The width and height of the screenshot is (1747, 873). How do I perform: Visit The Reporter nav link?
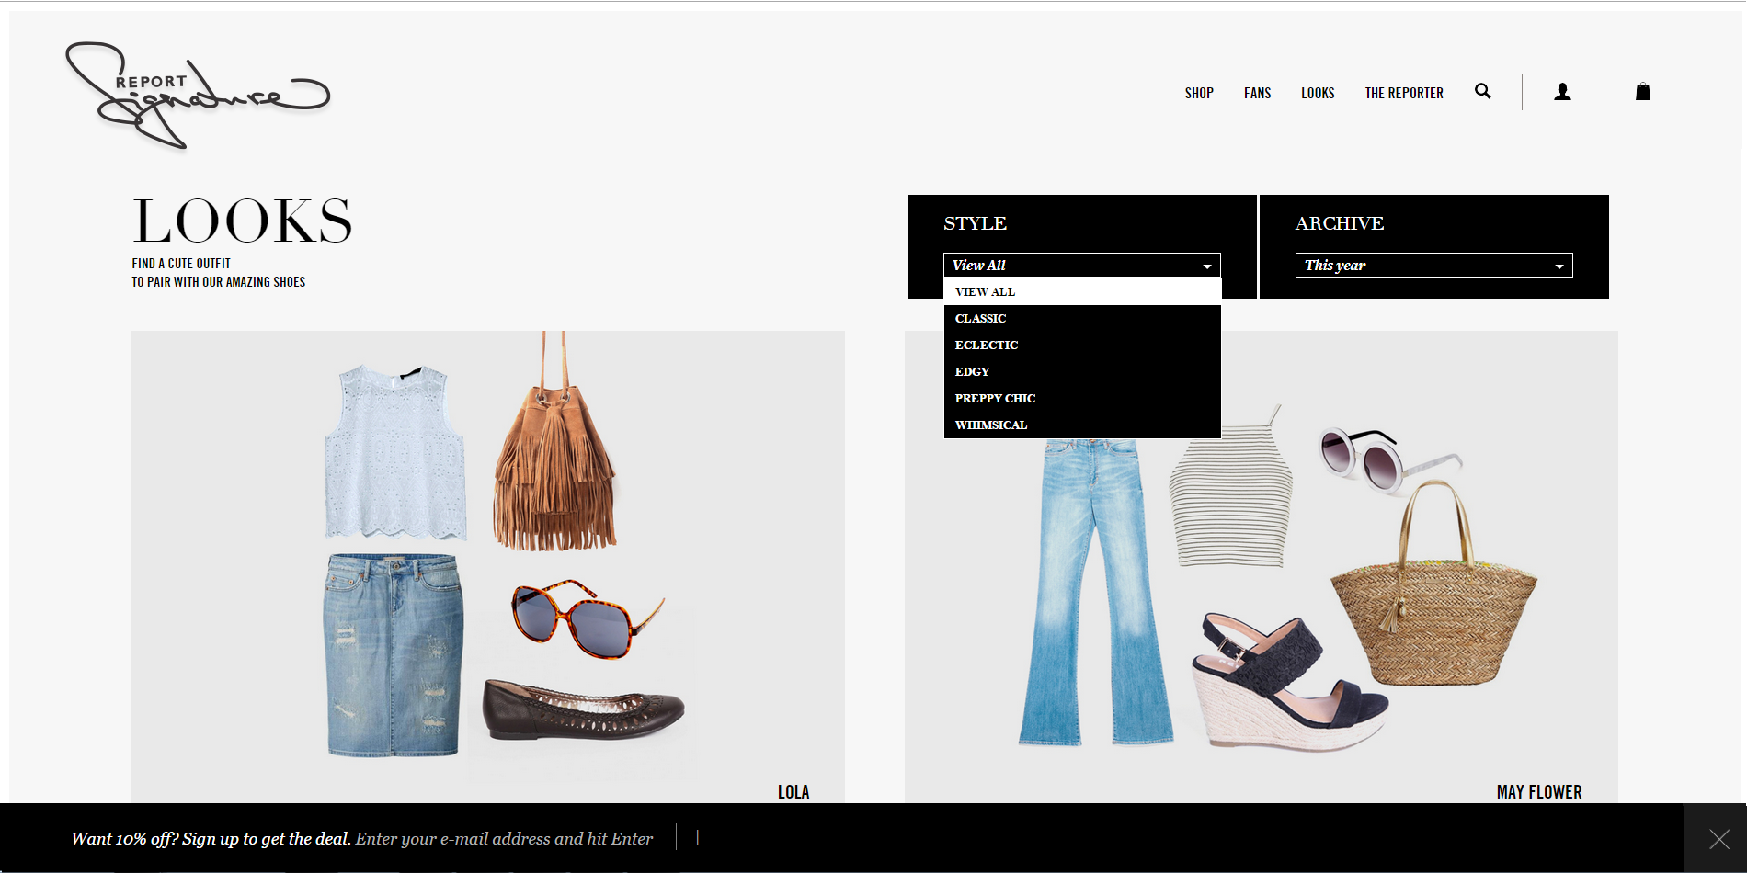(1404, 93)
